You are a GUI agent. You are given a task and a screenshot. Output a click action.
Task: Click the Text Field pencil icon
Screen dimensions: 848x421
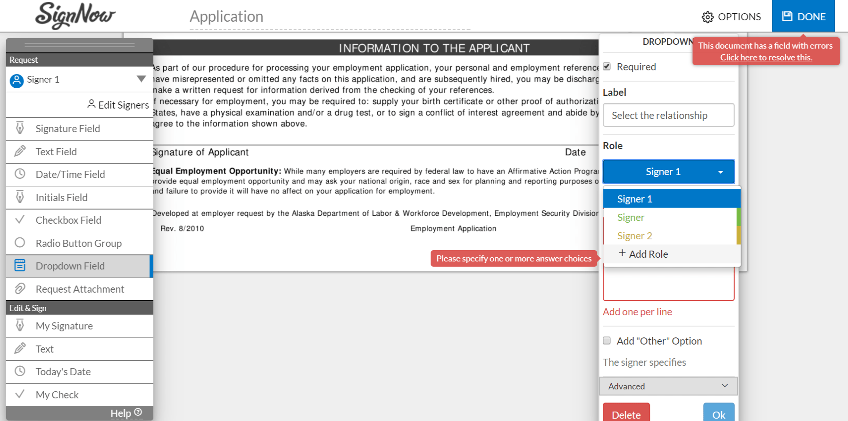20,151
